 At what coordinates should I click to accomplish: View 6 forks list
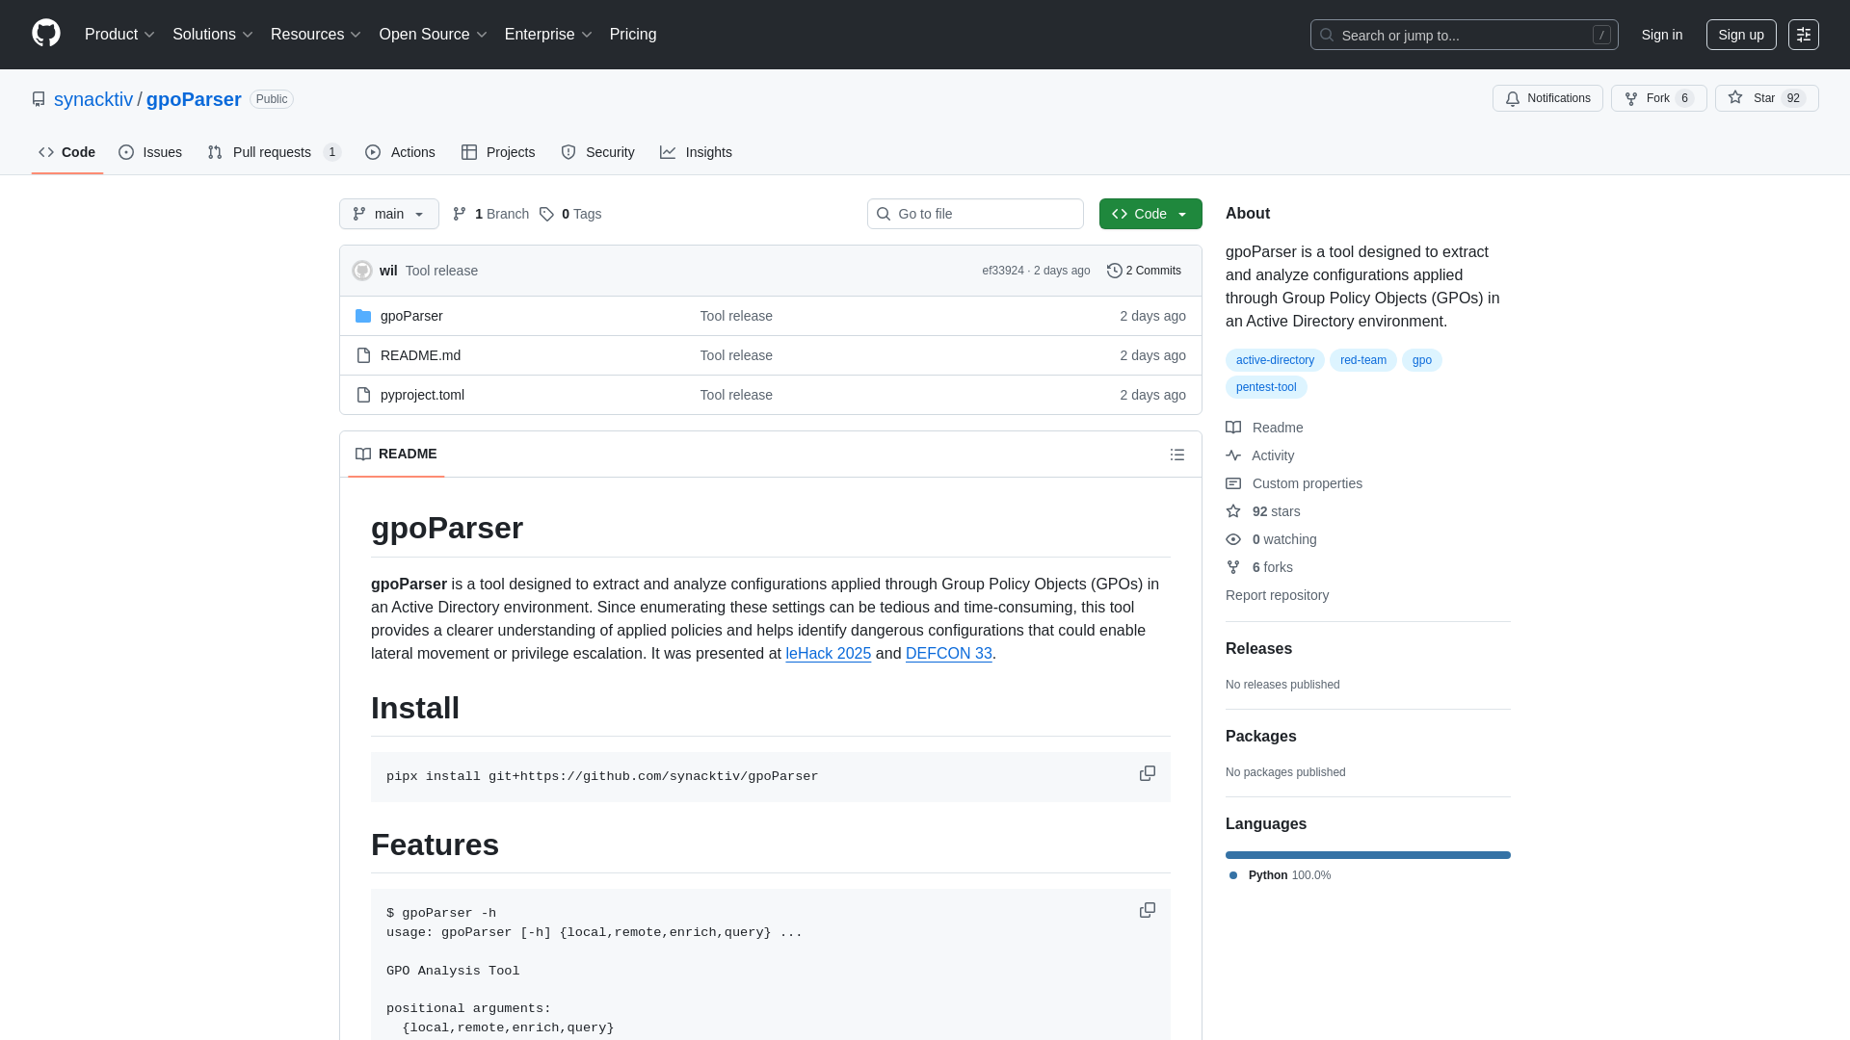[x=1259, y=567]
